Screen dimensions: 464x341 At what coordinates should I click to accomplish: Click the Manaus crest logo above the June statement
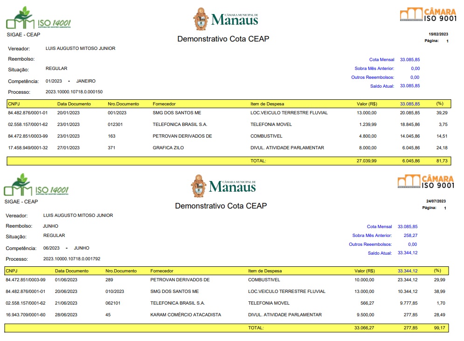tap(223, 186)
